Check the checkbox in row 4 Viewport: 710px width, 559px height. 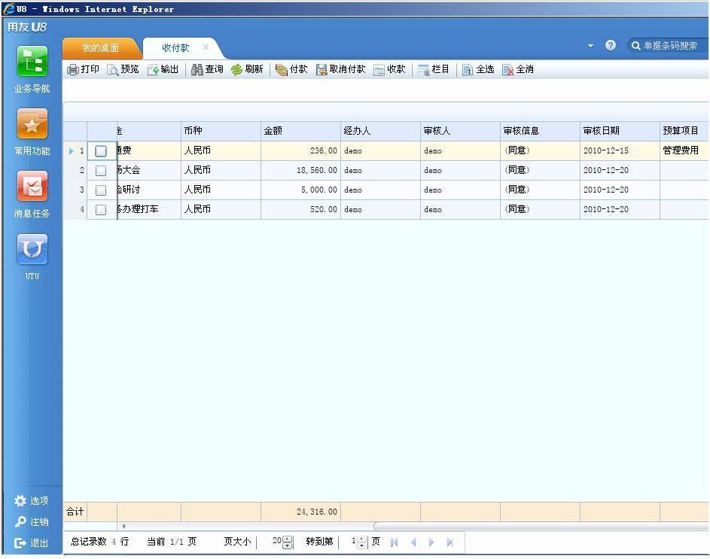point(101,210)
